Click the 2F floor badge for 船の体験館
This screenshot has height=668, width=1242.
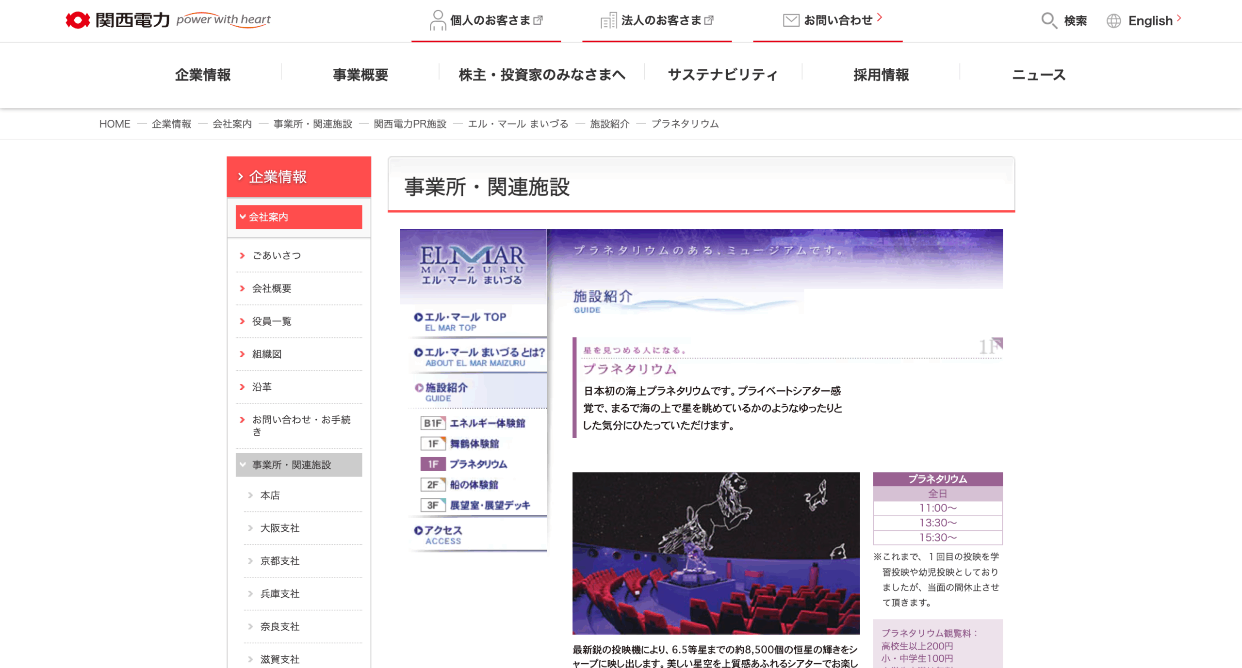click(x=433, y=484)
